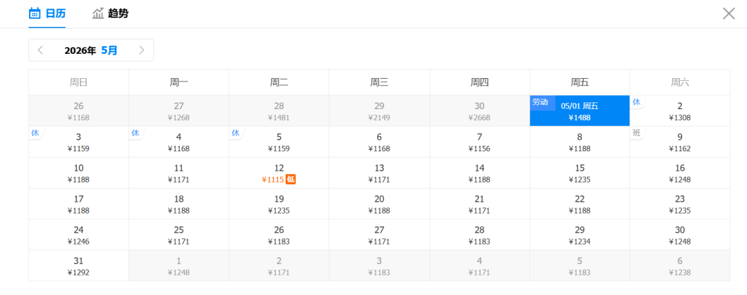Select highlighted 05/01 周五 date cell
747x295 pixels.
pyautogui.click(x=580, y=111)
